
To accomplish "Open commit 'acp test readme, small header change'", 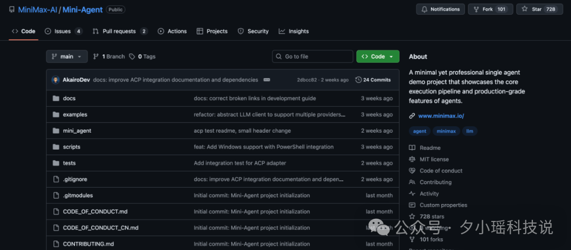I will (242, 131).
